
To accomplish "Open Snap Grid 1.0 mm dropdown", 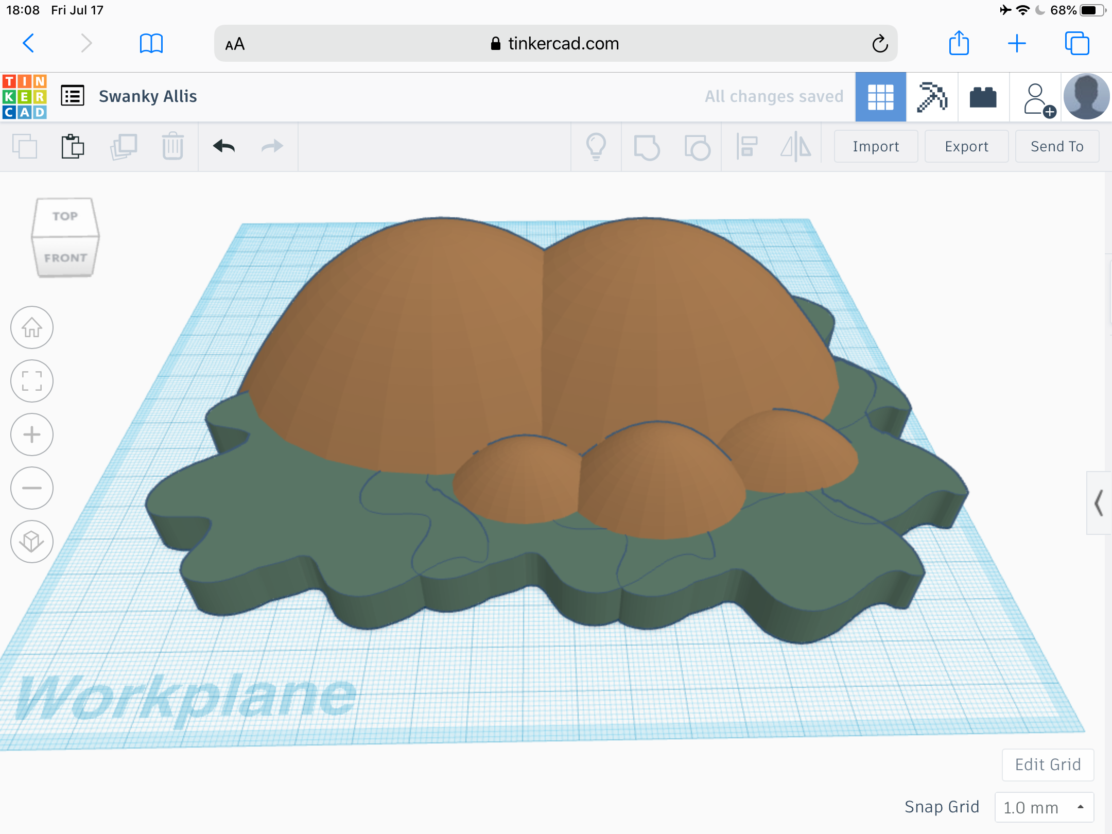I will 1044,807.
